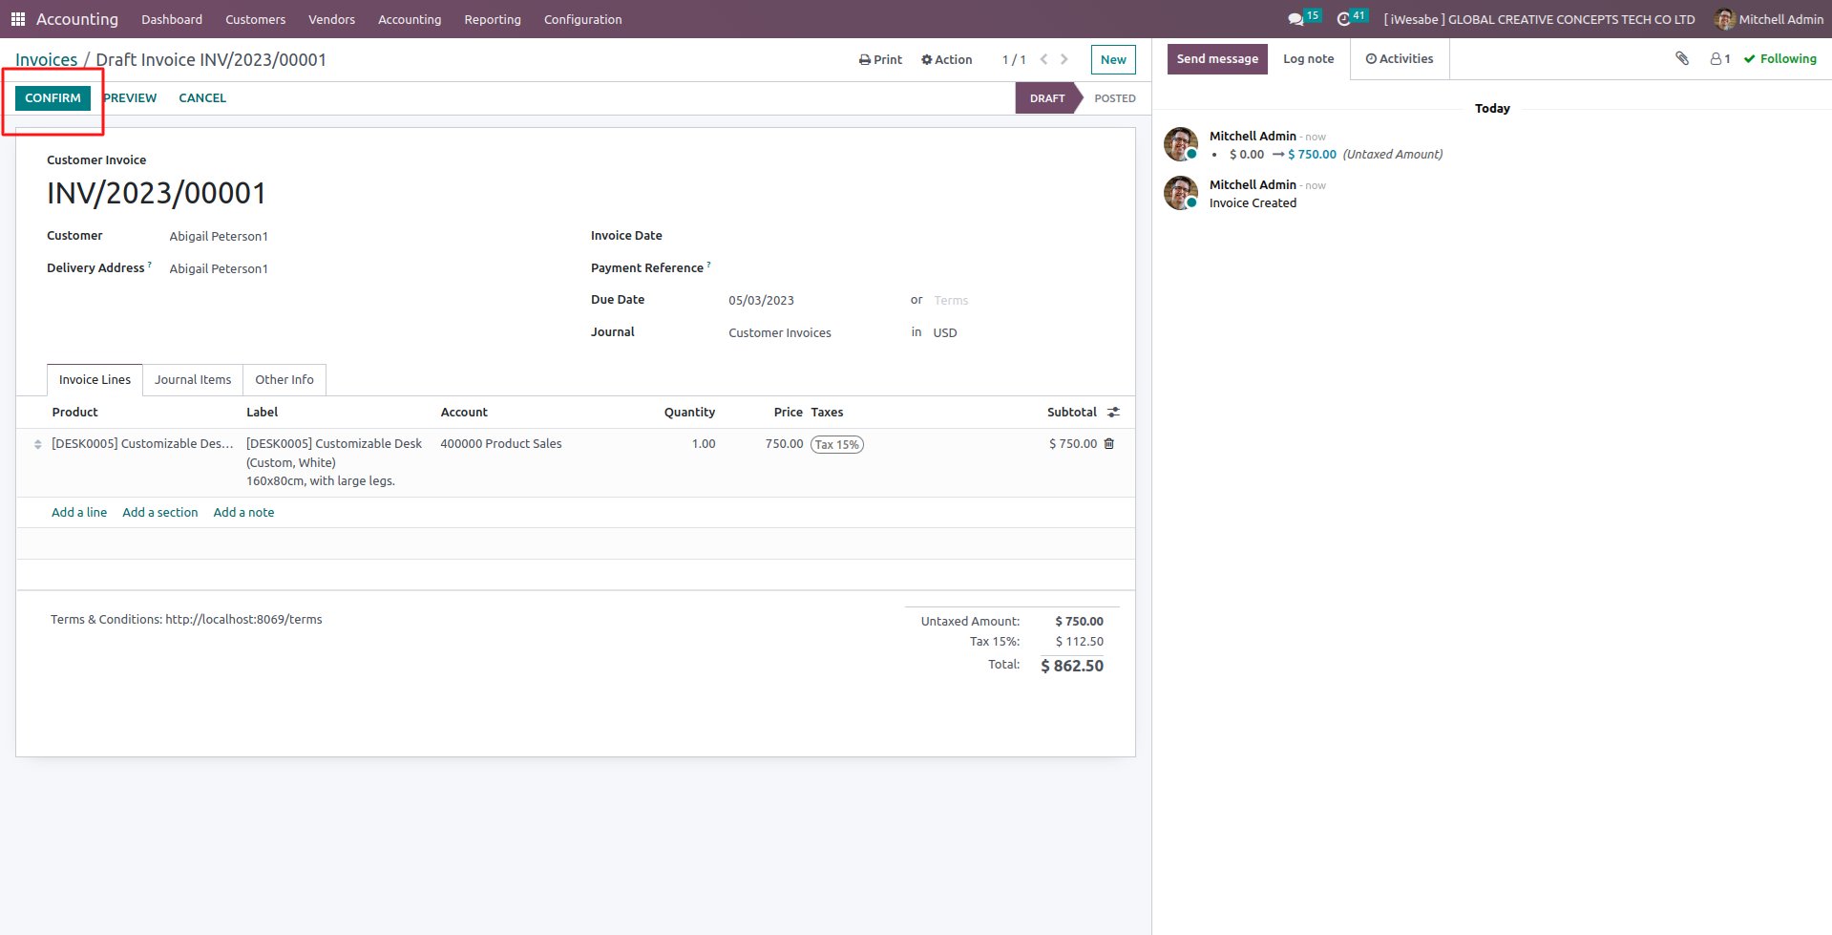Open the Reporting menu

point(493,19)
